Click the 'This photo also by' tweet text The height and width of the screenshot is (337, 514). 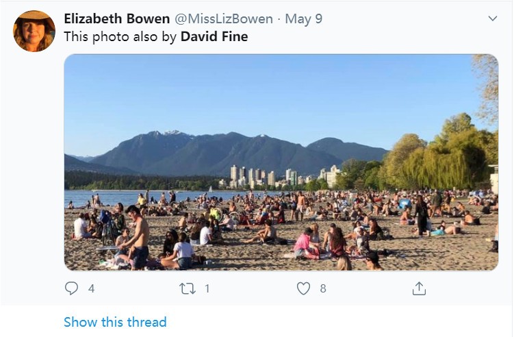120,36
